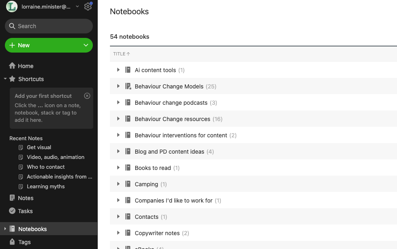Open the settings gear icon
Image resolution: width=397 pixels, height=249 pixels.
[88, 7]
